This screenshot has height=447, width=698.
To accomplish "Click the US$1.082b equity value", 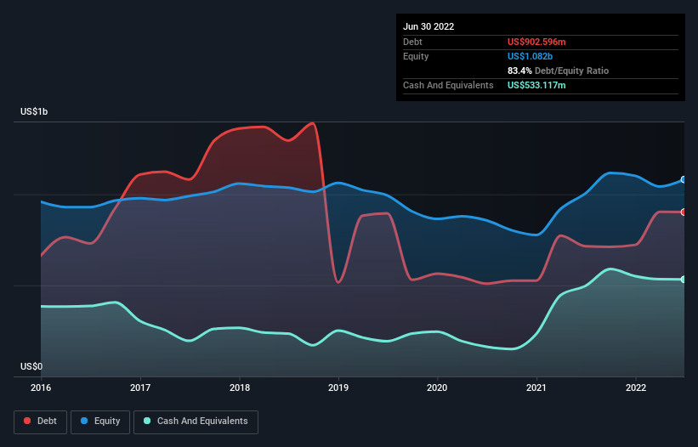I will (531, 56).
